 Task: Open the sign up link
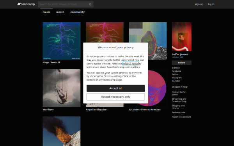199,4
